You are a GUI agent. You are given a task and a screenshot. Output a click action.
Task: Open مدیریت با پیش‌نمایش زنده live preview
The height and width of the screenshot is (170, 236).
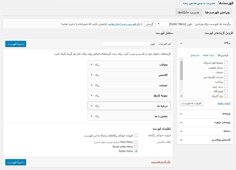click(199, 3)
